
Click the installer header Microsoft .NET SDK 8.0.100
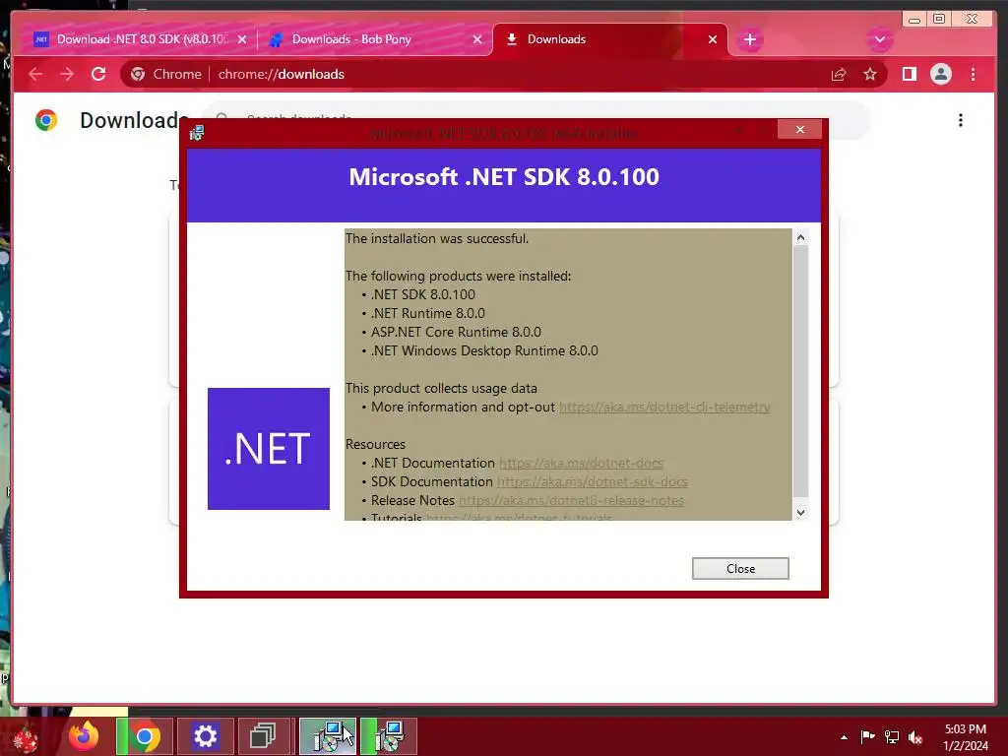tap(504, 177)
